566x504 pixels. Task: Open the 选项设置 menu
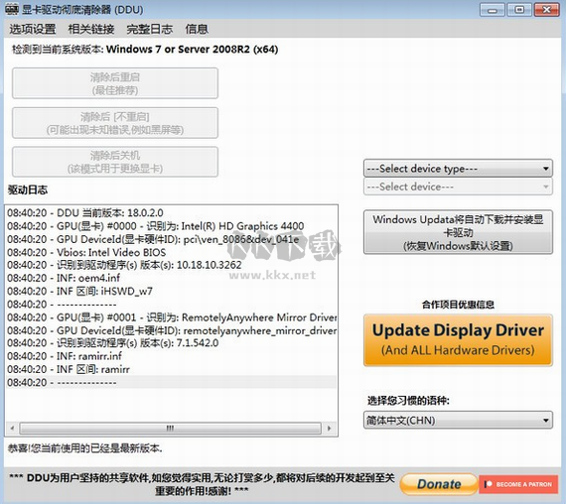pyautogui.click(x=33, y=29)
